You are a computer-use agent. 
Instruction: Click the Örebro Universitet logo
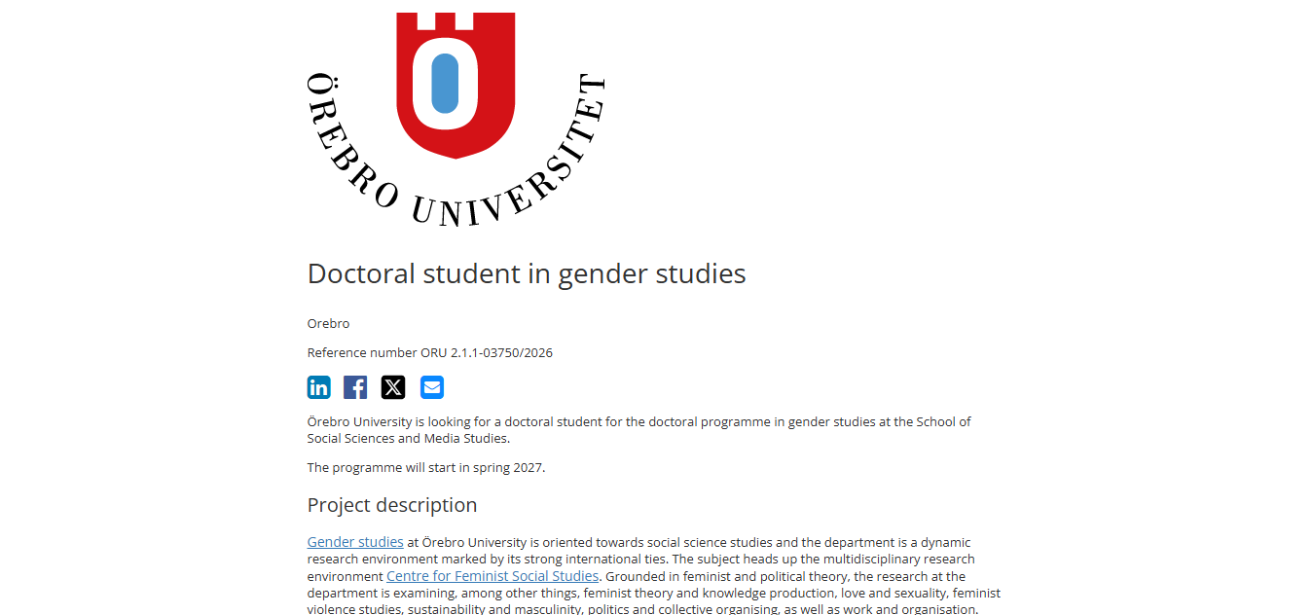pyautogui.click(x=456, y=120)
